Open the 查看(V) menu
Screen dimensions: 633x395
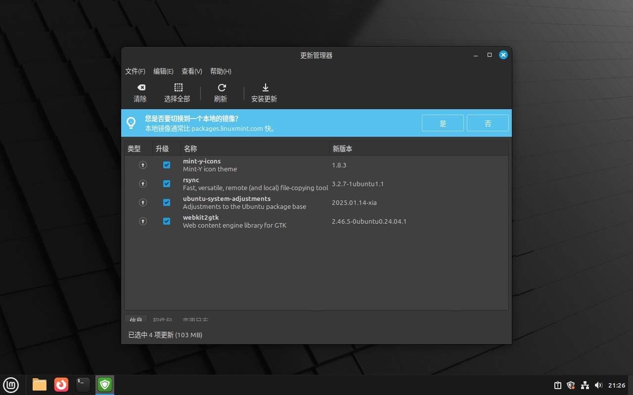click(x=192, y=71)
